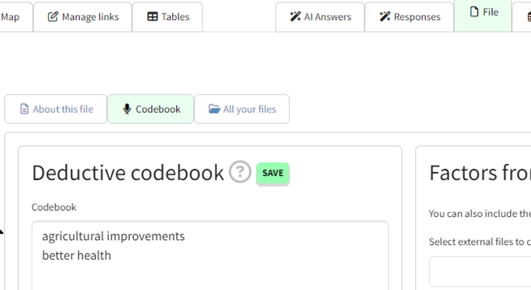Screen dimensions: 531x290
Task: Click the open folder icon beside All your files
Action: (214, 109)
